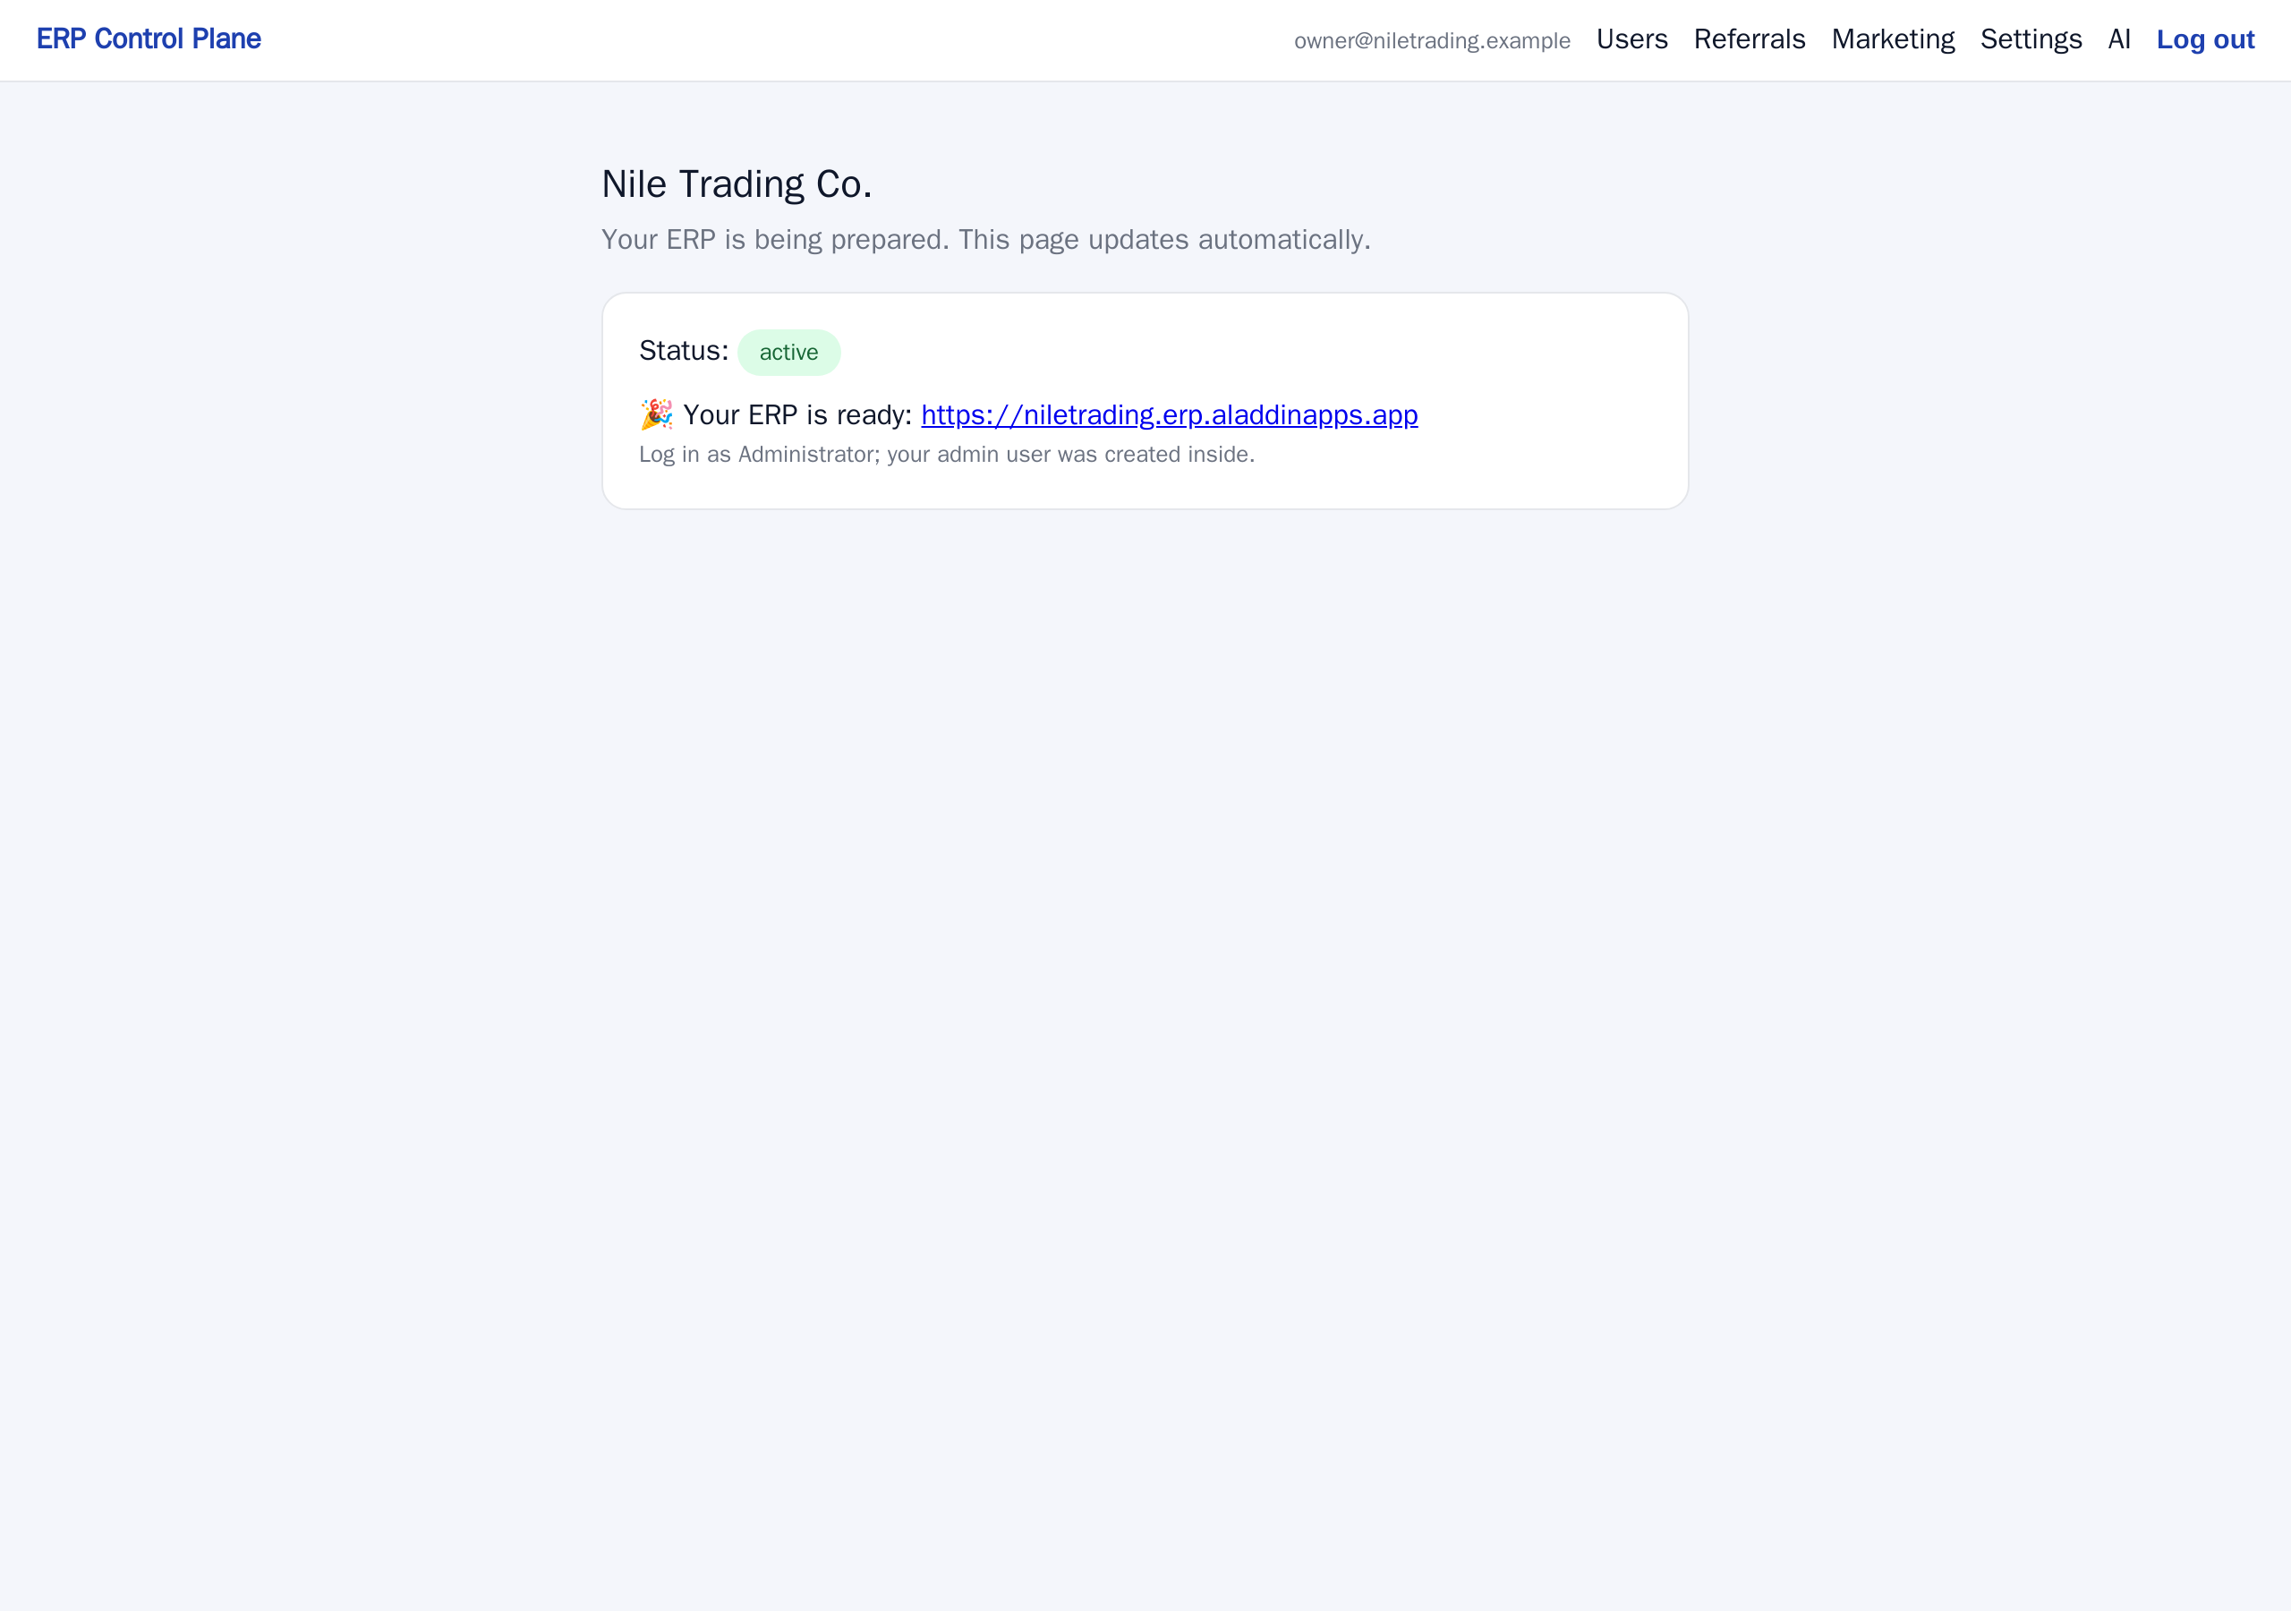Click the word 'Plane' in the logo
This screenshot has width=2291, height=1611.
click(226, 38)
